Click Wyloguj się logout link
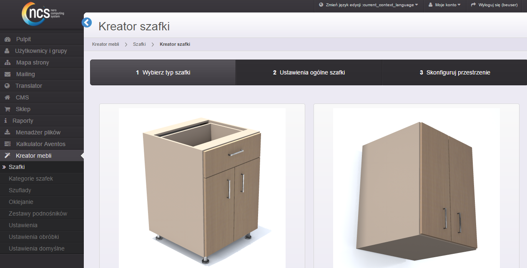 click(494, 5)
